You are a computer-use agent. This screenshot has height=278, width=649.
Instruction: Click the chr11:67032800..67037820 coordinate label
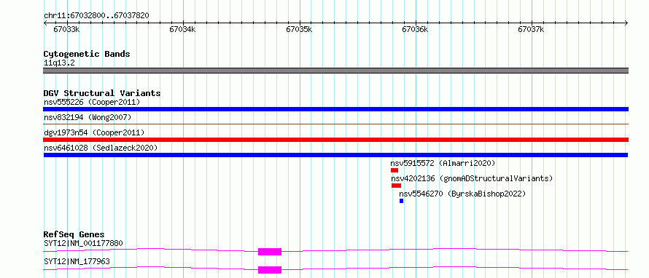96,16
